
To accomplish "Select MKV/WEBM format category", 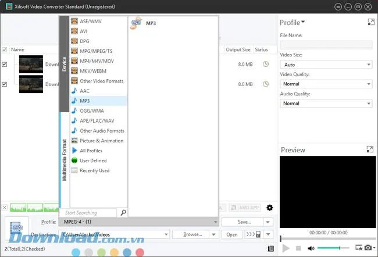I will pos(98,71).
